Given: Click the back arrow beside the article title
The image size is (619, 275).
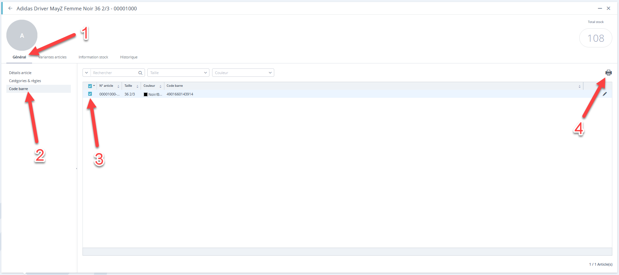Looking at the screenshot, I should click(10, 8).
